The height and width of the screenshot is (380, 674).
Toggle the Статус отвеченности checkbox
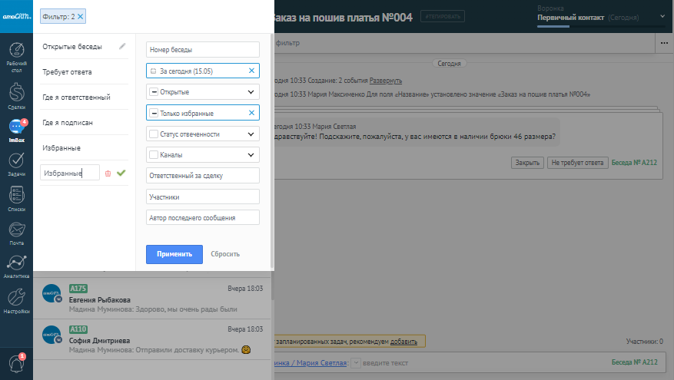pyautogui.click(x=154, y=134)
